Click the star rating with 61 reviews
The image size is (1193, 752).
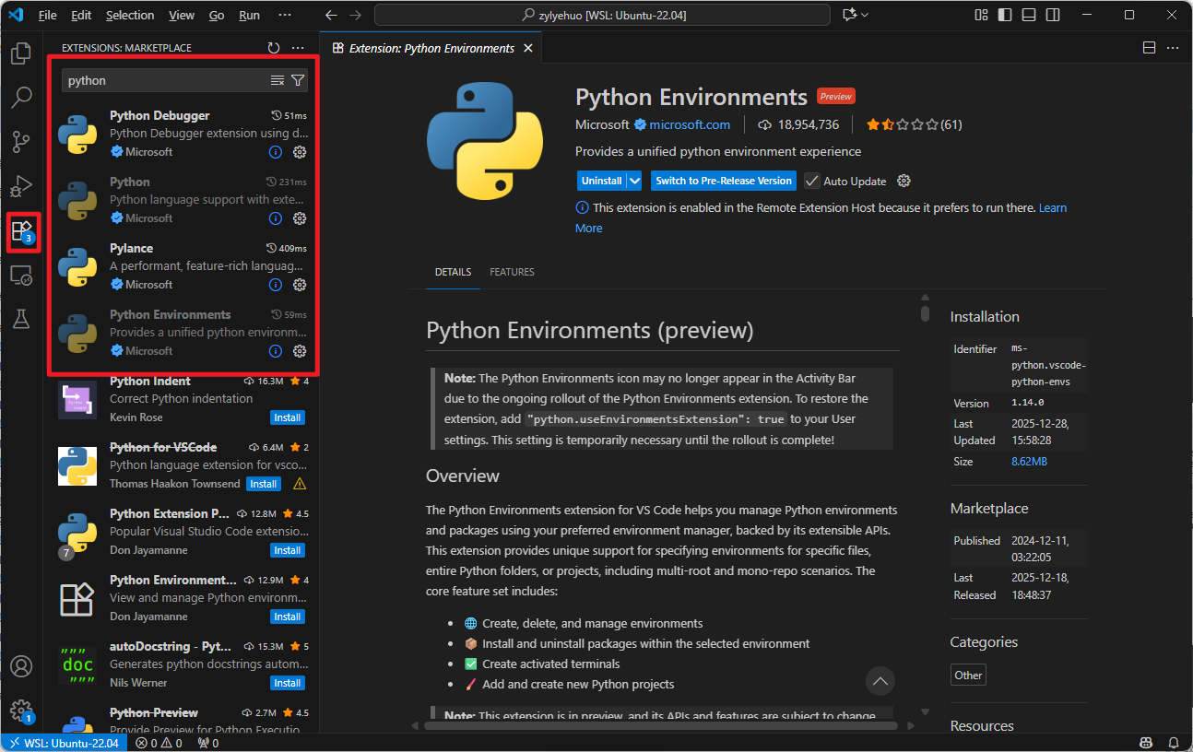pyautogui.click(x=915, y=124)
